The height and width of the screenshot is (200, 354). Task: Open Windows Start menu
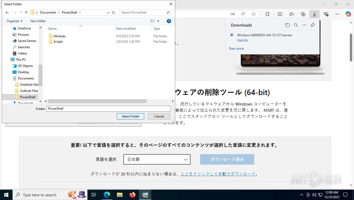pos(6,195)
